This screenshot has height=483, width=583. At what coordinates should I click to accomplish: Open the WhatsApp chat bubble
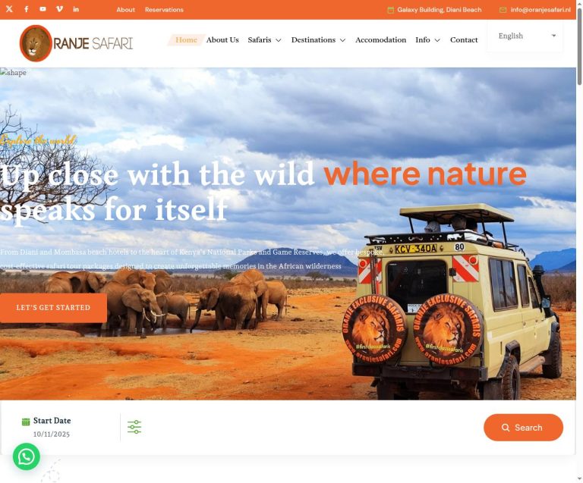[x=27, y=456]
